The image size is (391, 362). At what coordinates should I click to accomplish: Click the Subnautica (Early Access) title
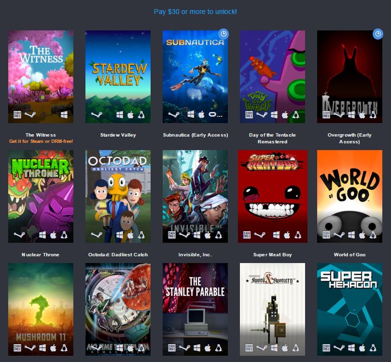[x=195, y=135]
